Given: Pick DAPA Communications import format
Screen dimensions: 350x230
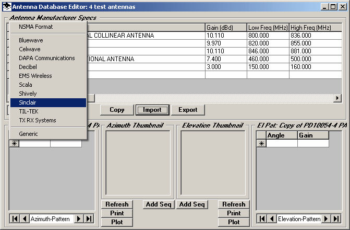Looking at the screenshot, I should (x=48, y=58).
